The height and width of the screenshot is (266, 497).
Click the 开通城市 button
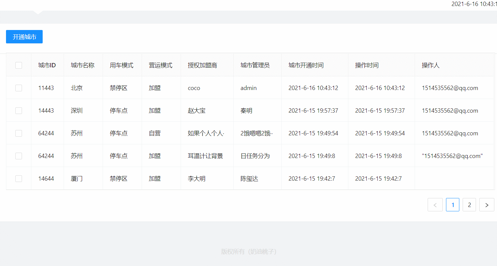(x=24, y=37)
